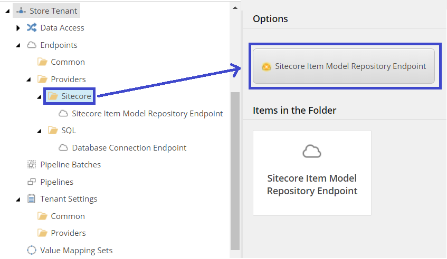Click the Tenant Settings notepad icon

point(31,198)
